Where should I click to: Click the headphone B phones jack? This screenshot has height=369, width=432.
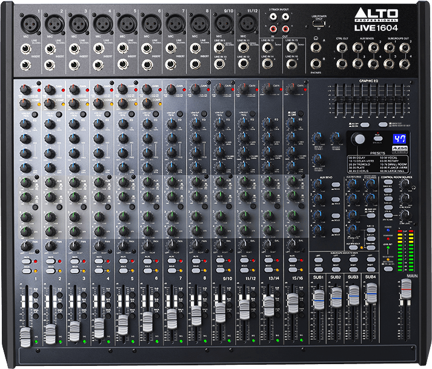coord(316,64)
